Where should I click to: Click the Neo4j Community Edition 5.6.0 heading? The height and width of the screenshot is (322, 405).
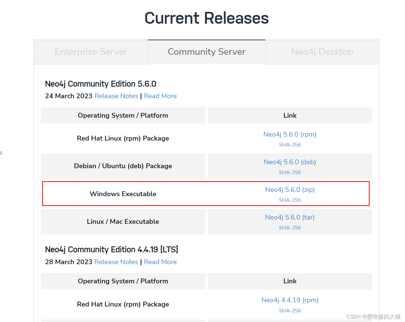click(101, 84)
